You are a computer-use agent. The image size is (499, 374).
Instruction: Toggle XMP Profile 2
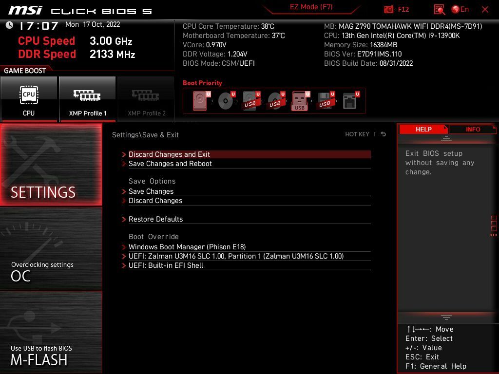click(x=146, y=99)
